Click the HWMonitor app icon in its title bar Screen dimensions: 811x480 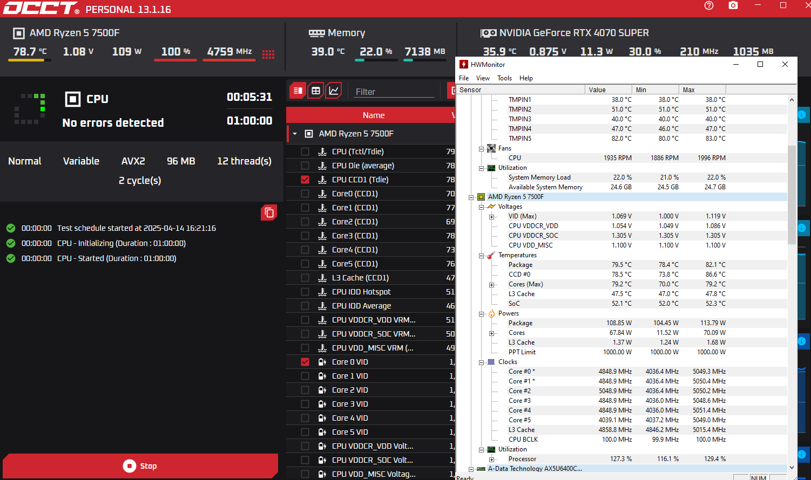coord(463,64)
